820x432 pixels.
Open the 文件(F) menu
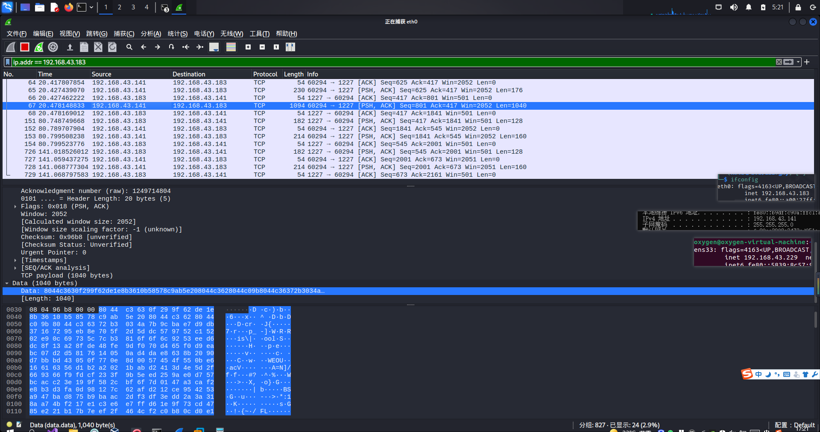coord(16,34)
